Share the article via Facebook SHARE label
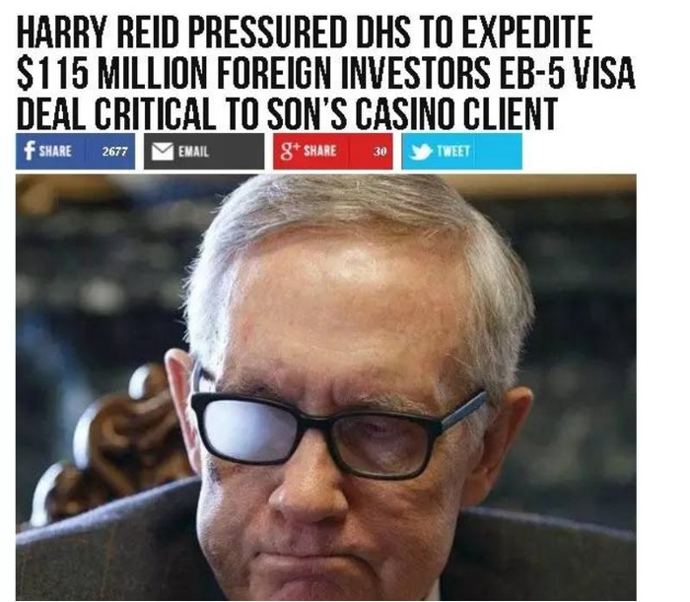 55,152
